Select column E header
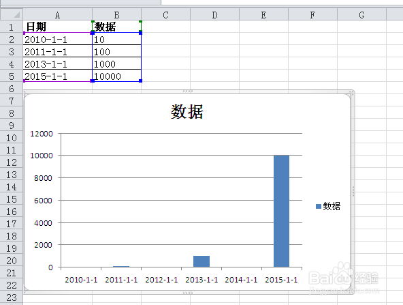403x305 pixels. pyautogui.click(x=263, y=15)
